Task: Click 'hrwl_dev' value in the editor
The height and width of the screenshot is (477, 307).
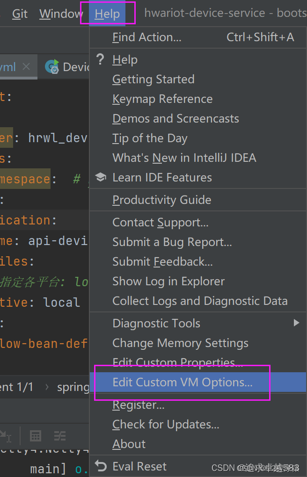Action: 58,138
